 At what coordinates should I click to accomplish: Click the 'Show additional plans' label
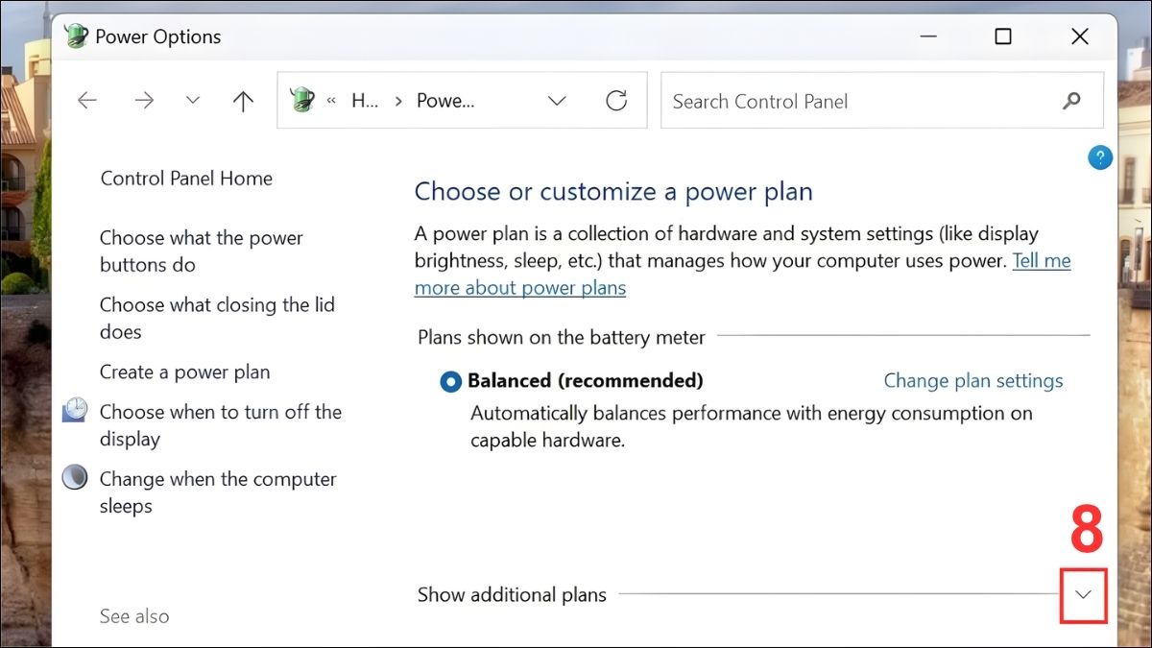512,595
